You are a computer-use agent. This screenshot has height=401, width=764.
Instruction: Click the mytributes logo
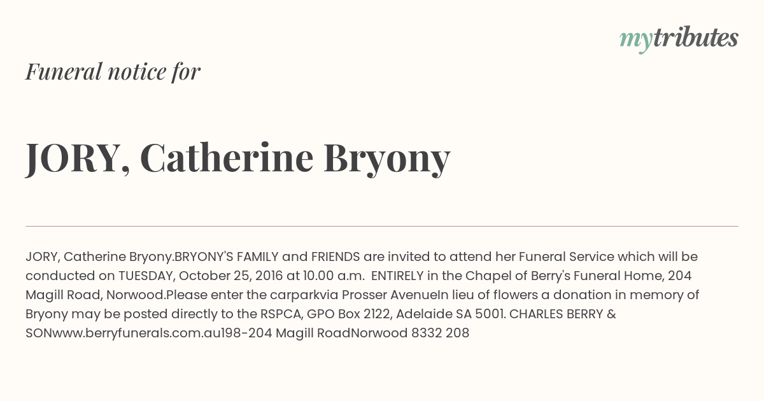pos(679,39)
